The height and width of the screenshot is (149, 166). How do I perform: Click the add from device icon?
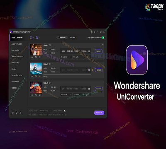coord(37,38)
